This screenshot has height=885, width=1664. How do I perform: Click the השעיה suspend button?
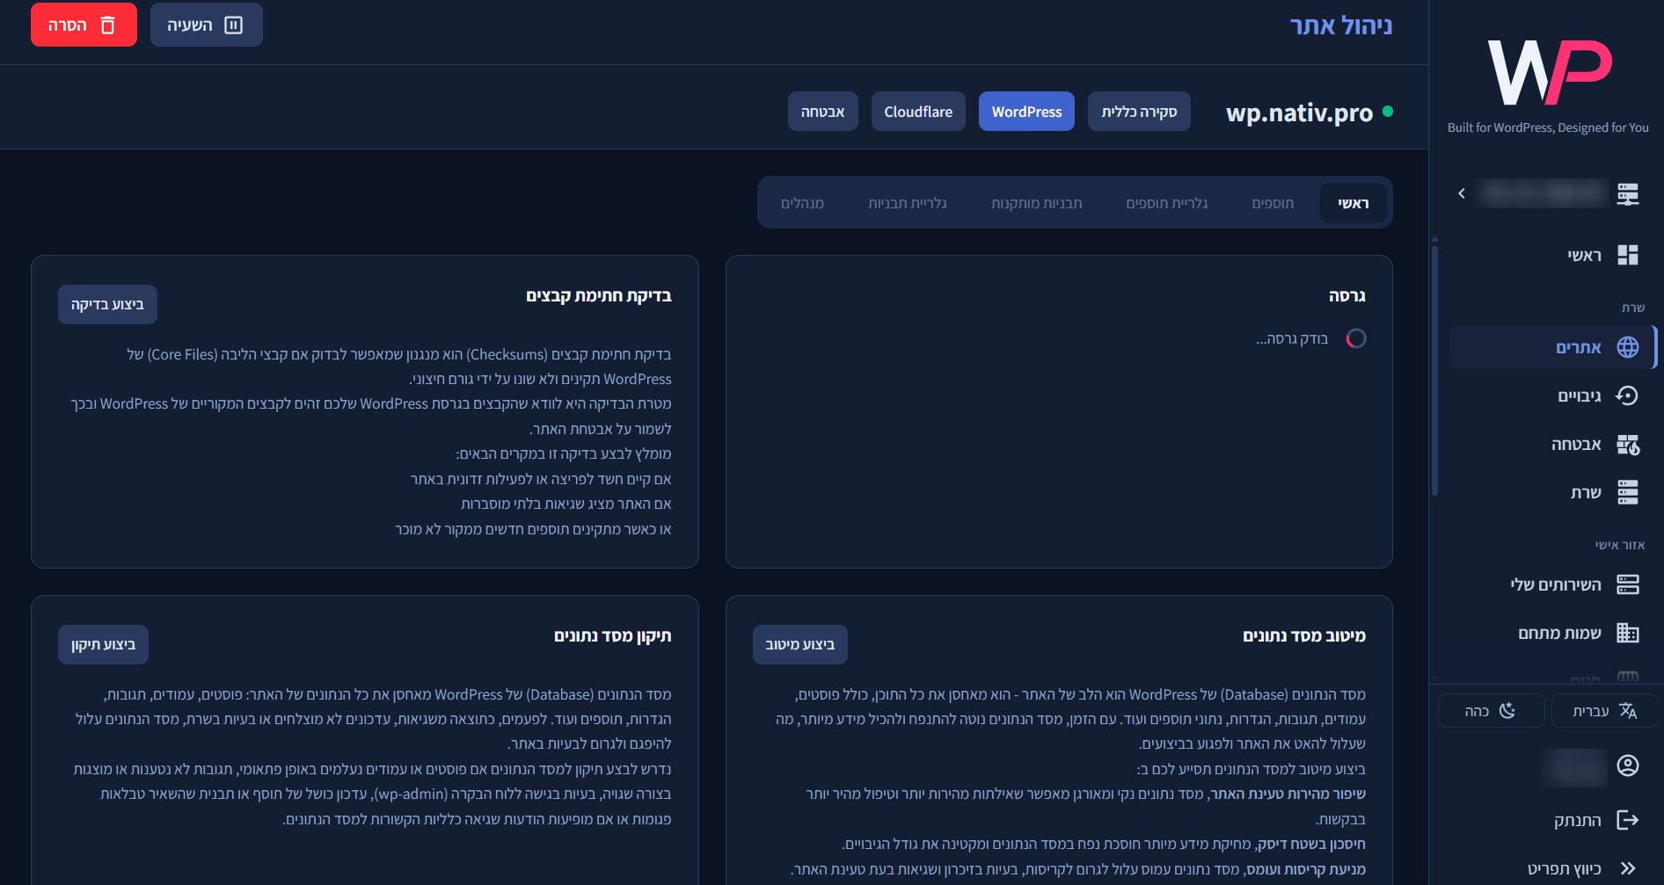206,25
